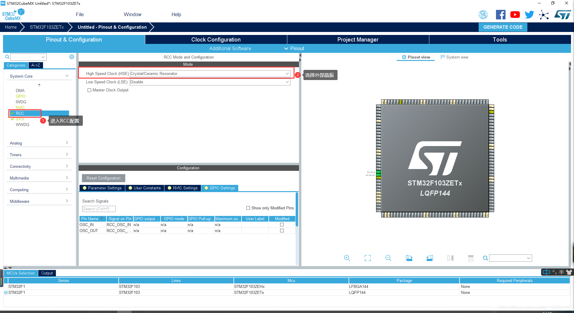The image size is (574, 313).
Task: Open the pin search combo box
Action: pyautogui.click(x=511, y=258)
